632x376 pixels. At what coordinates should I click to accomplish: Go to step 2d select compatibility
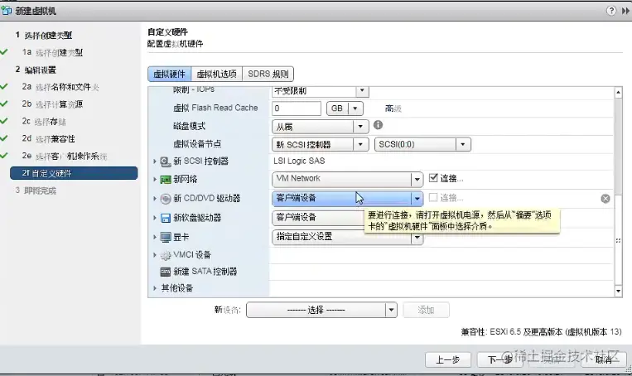pos(48,139)
